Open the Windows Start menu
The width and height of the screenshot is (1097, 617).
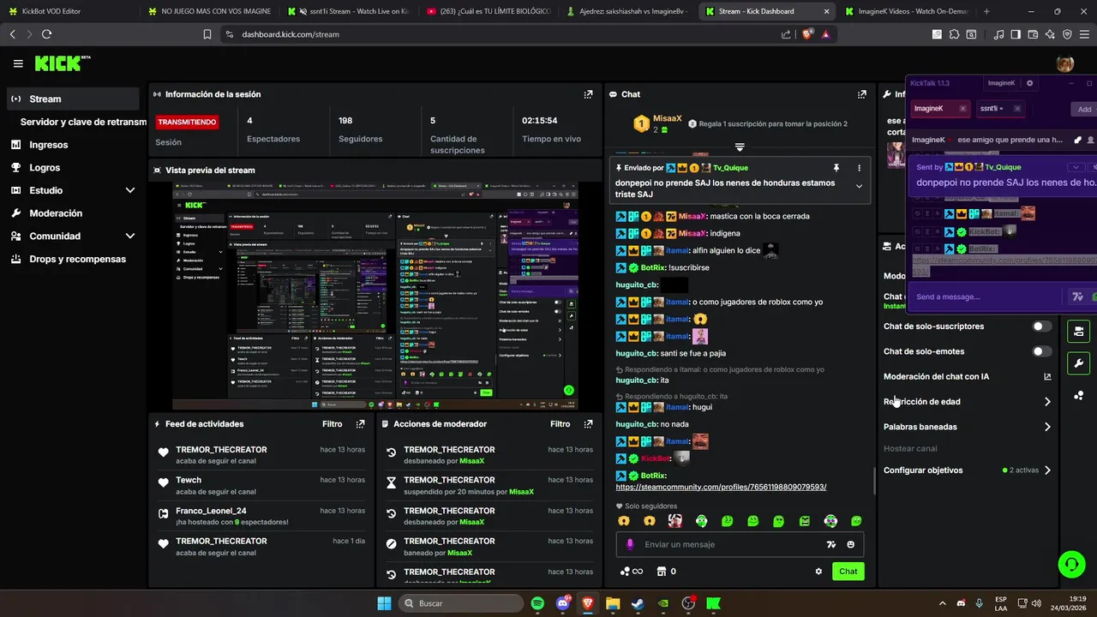pos(384,603)
